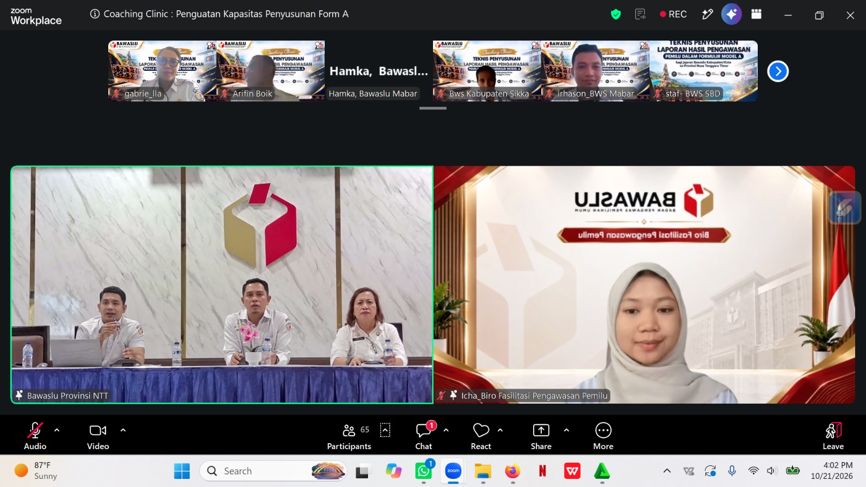Click the REC recording indicator
The width and height of the screenshot is (866, 487).
tap(673, 15)
